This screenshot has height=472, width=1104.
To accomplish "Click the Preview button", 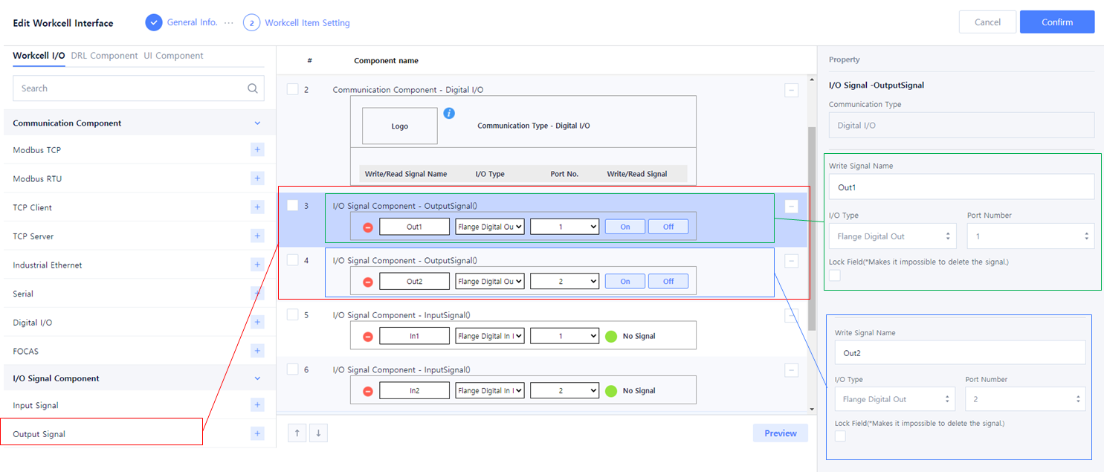I will click(780, 433).
